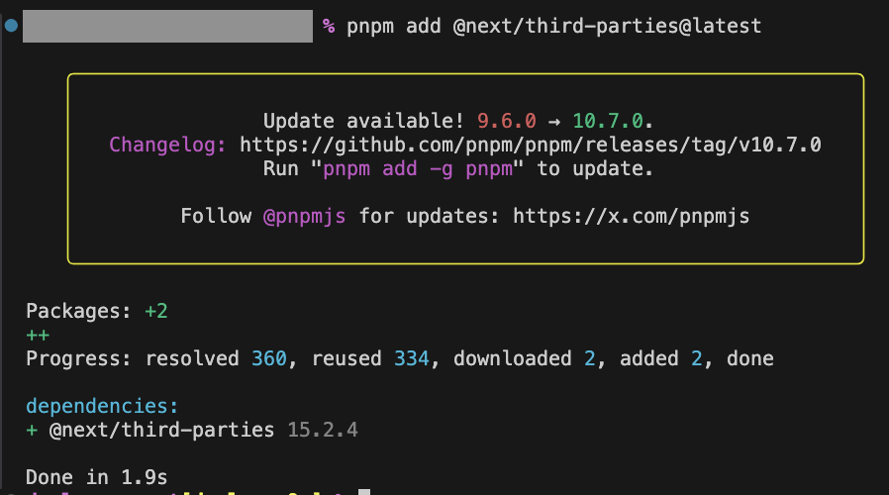Image resolution: width=889 pixels, height=495 pixels.
Task: Click the installed version 15.2.4
Action: pyautogui.click(x=323, y=430)
